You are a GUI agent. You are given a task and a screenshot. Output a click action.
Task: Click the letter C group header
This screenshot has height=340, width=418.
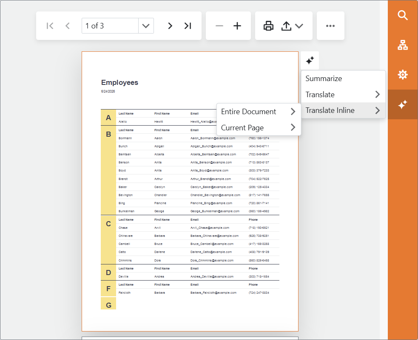tap(108, 224)
